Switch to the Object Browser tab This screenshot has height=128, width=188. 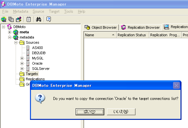(101, 27)
